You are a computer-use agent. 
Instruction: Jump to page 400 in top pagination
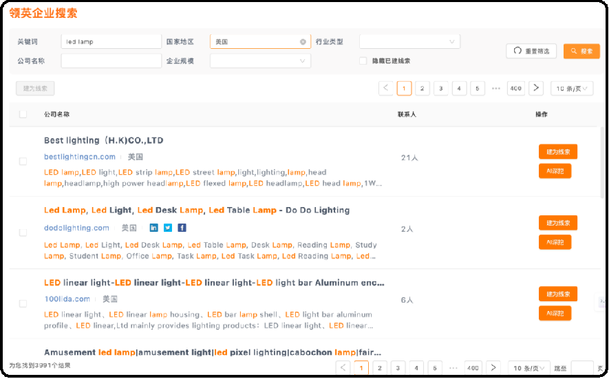click(516, 89)
